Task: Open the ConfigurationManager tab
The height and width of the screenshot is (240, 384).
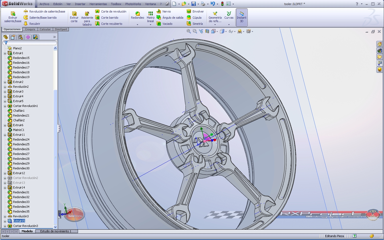Action: click(x=20, y=37)
